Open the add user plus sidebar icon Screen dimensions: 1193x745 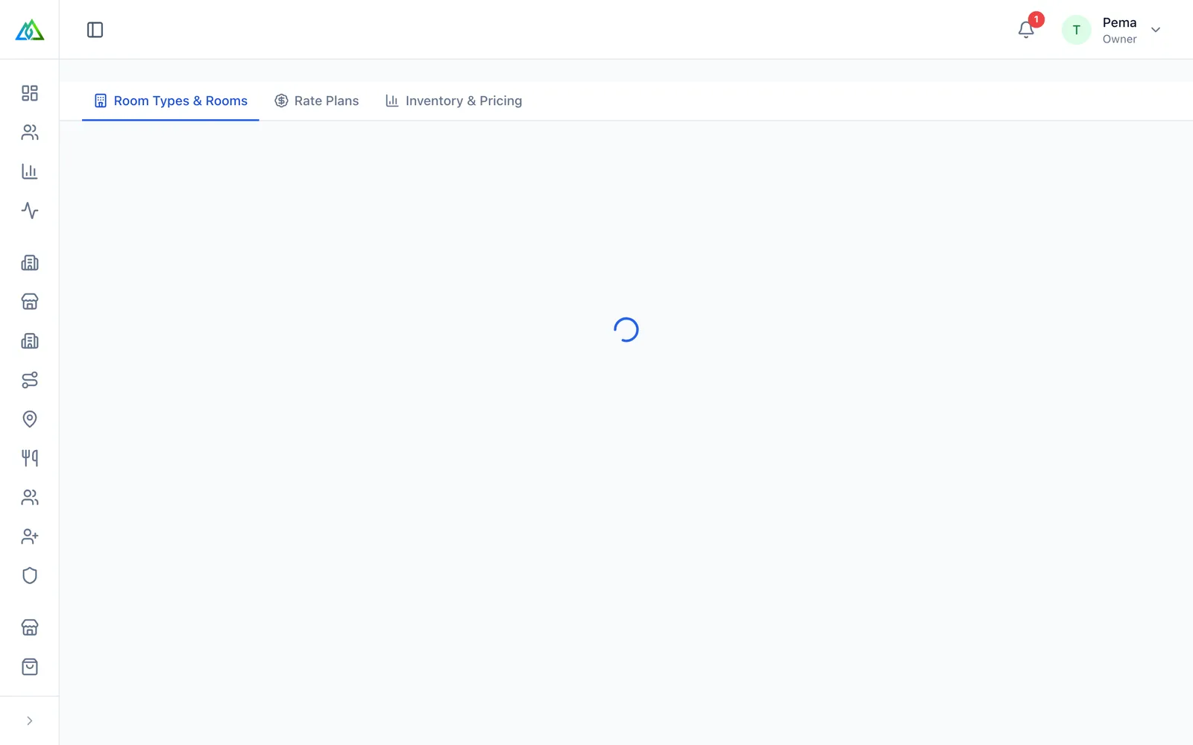click(30, 536)
